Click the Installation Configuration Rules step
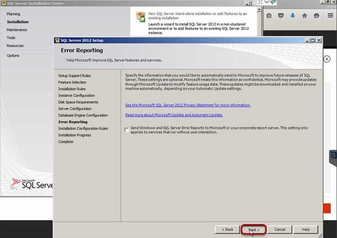Screen dimensions: 337x238 (83, 128)
